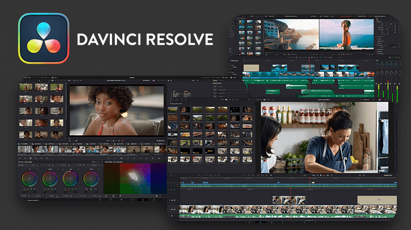Click Go to Start control under kitchen viewer
This screenshot has height=230, width=411.
[313, 175]
